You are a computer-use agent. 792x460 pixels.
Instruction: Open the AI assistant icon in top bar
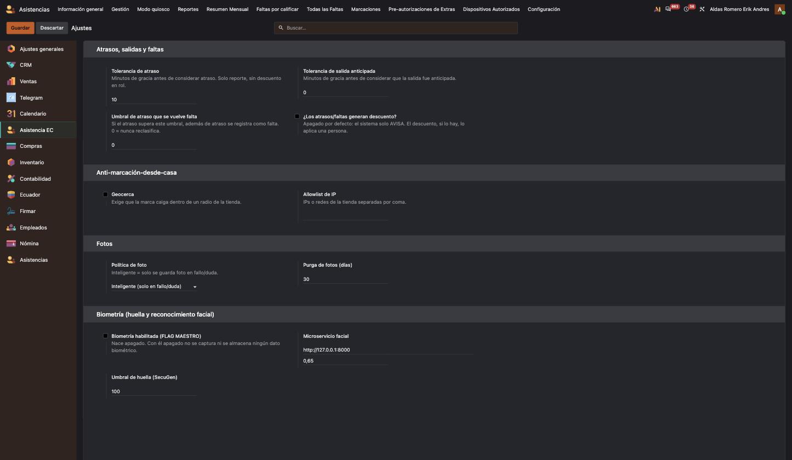[x=657, y=9]
